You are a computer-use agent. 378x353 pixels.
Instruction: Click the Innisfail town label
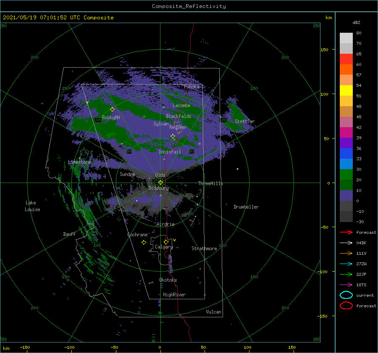[170, 152]
